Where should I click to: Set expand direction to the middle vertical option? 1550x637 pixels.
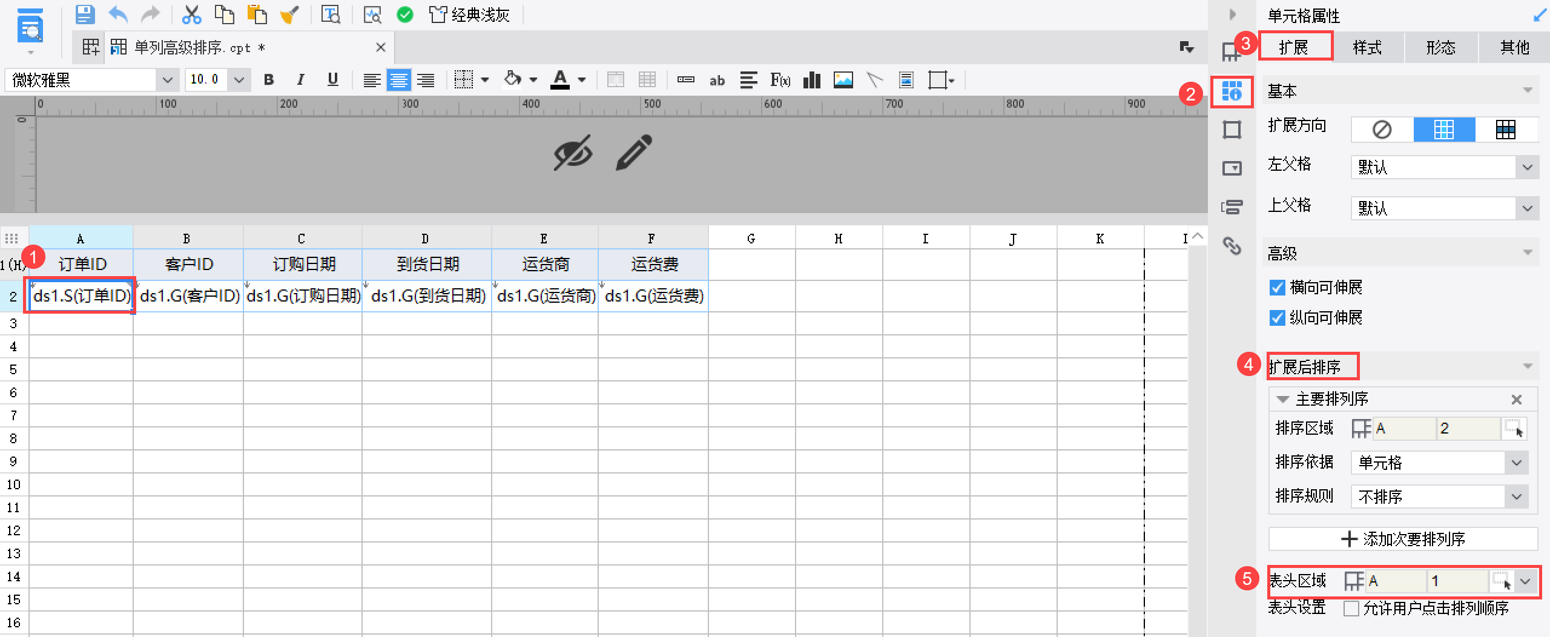pyautogui.click(x=1444, y=130)
